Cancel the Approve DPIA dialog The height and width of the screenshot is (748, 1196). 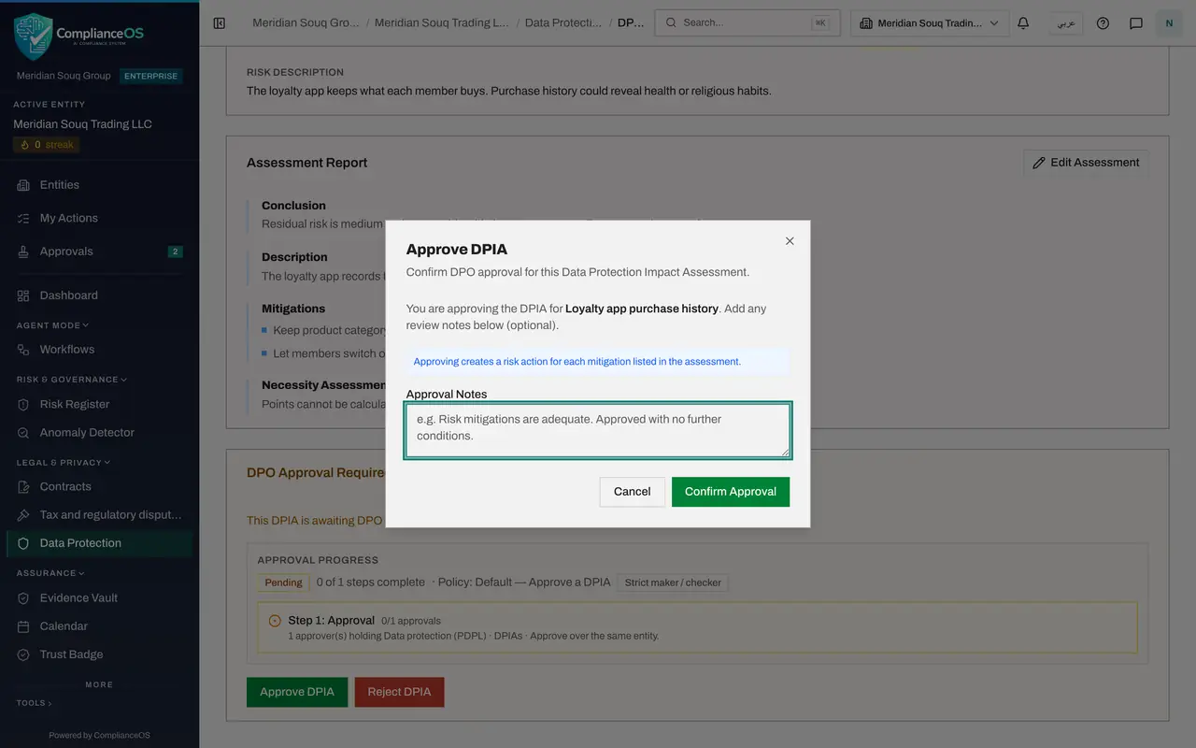point(632,492)
